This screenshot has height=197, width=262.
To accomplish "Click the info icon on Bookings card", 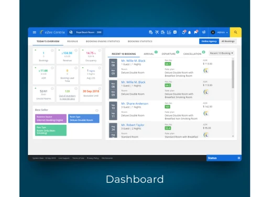I will [52, 50].
